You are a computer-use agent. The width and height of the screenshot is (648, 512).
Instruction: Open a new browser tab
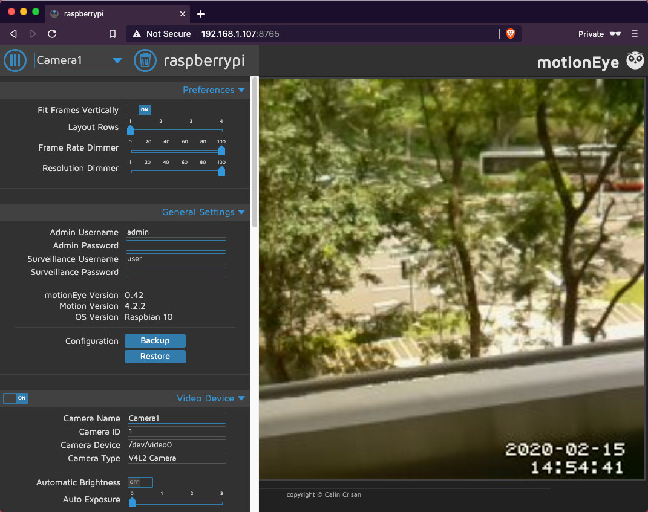coord(201,13)
